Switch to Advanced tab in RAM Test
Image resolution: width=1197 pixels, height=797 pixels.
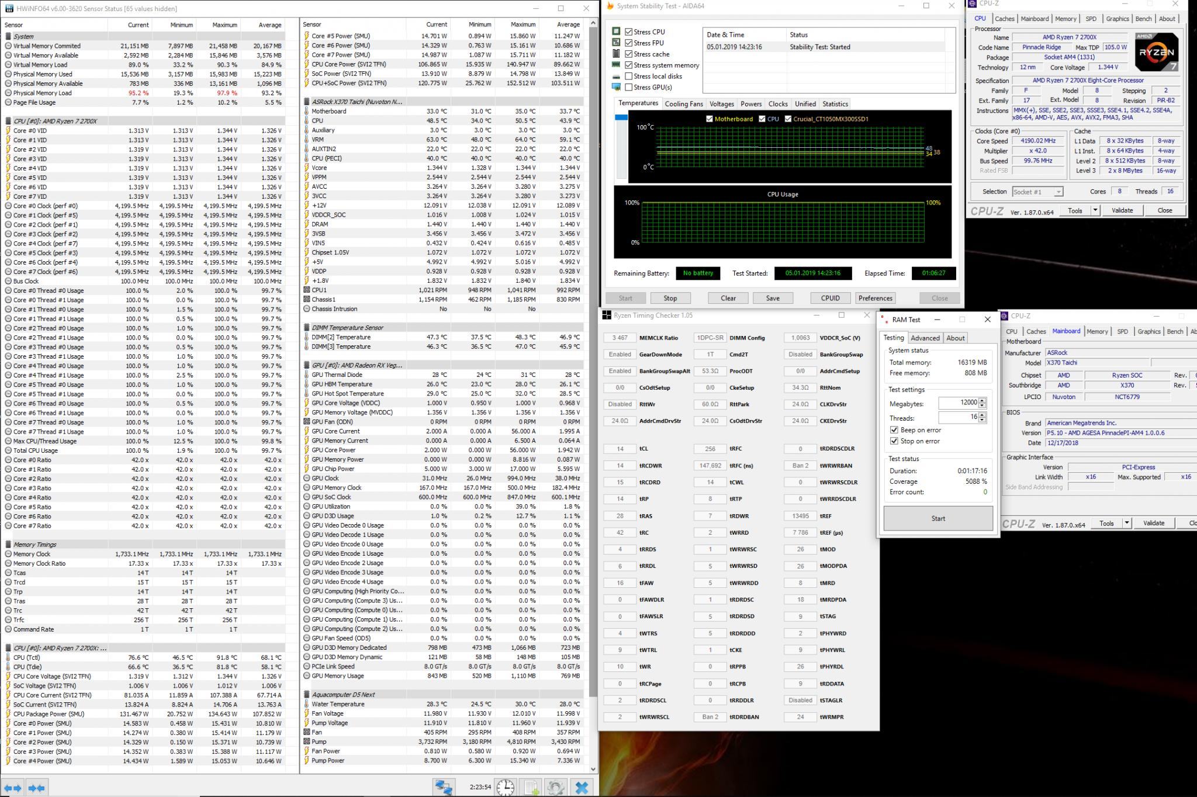pos(925,338)
